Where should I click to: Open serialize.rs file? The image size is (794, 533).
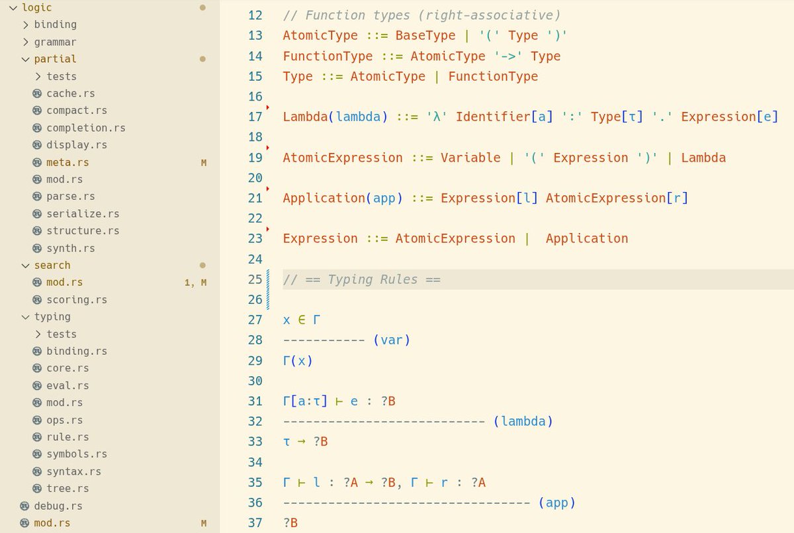pos(83,214)
